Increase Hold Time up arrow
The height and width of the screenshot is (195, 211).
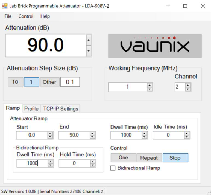point(93,162)
